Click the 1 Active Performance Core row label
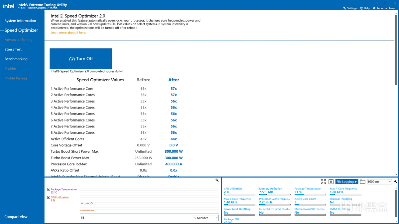Viewport: 399px width, 224px height. [x=72, y=89]
